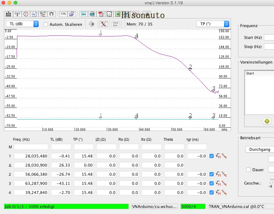Click the CAL calibration button

coord(63,14)
